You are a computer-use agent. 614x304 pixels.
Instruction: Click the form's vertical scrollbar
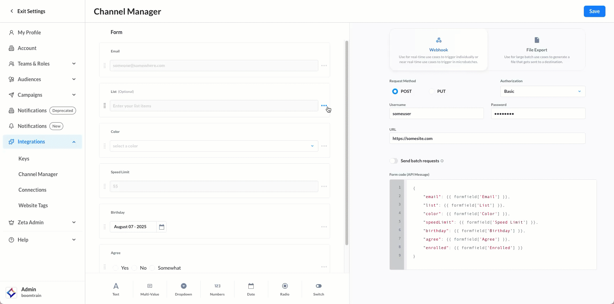(x=347, y=142)
